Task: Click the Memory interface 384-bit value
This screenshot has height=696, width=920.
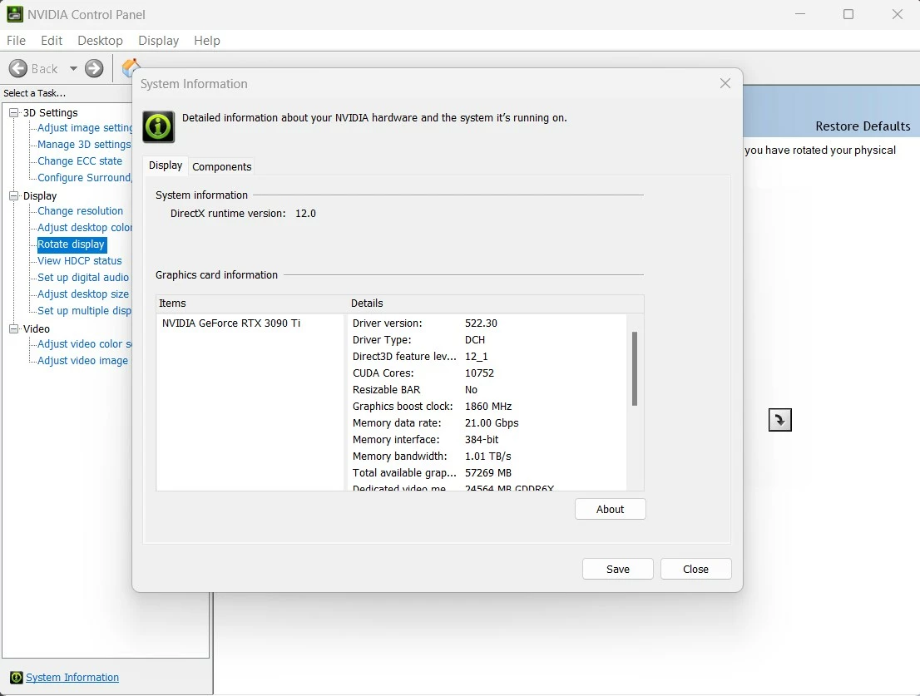Action: 482,440
